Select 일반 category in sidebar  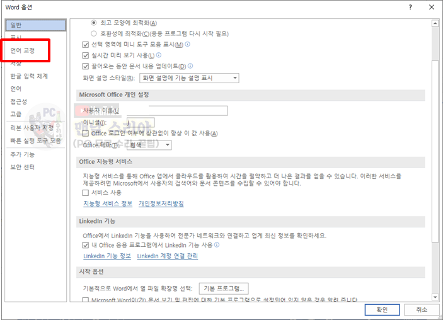point(35,25)
